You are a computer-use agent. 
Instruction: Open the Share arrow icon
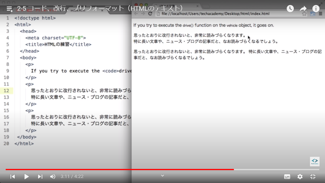(303, 9)
